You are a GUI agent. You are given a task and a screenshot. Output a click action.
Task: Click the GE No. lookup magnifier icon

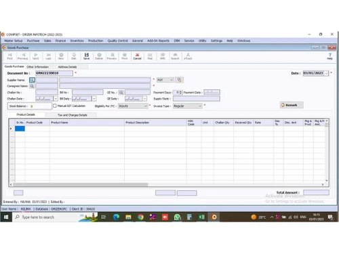[121, 92]
